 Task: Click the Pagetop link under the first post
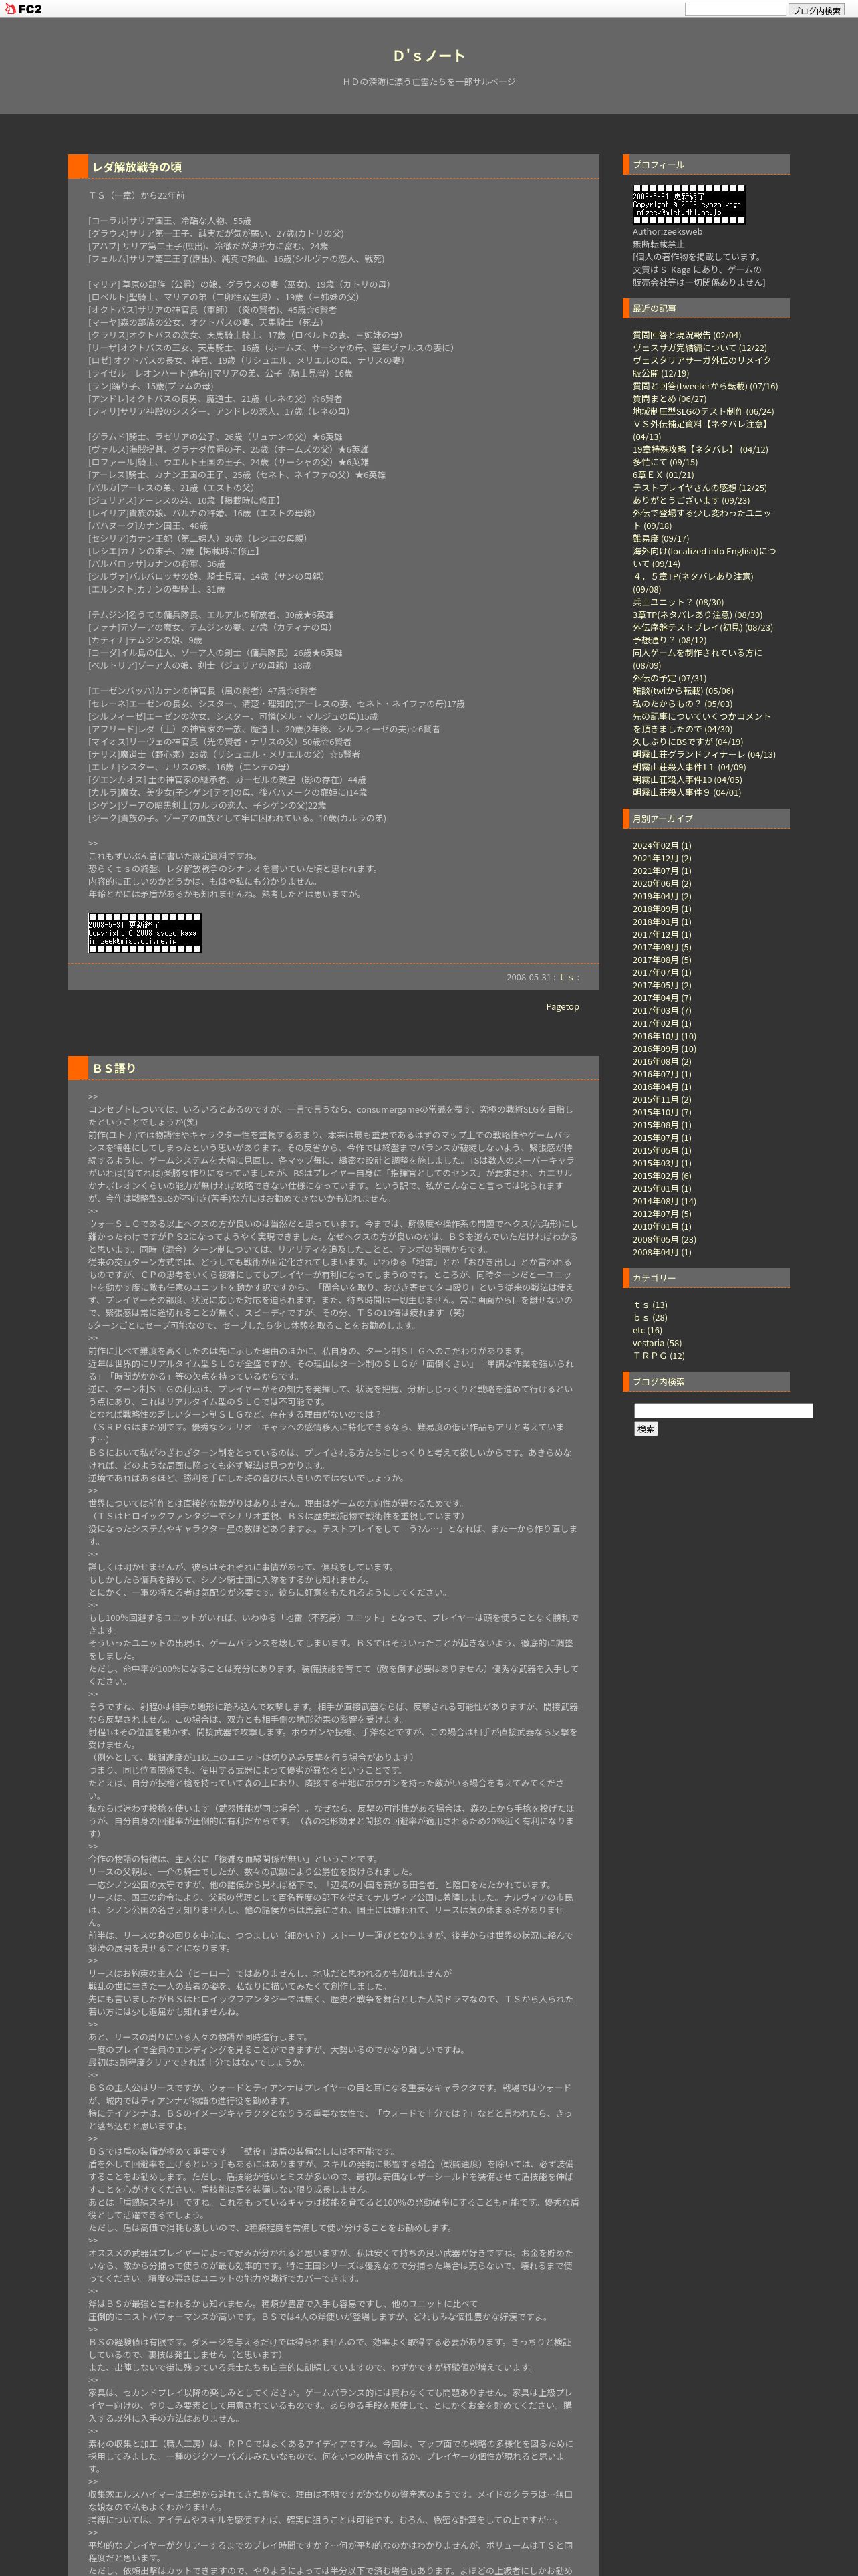(x=563, y=1007)
